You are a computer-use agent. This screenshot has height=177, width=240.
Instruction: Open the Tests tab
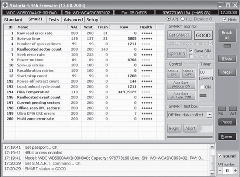pyautogui.click(x=54, y=20)
